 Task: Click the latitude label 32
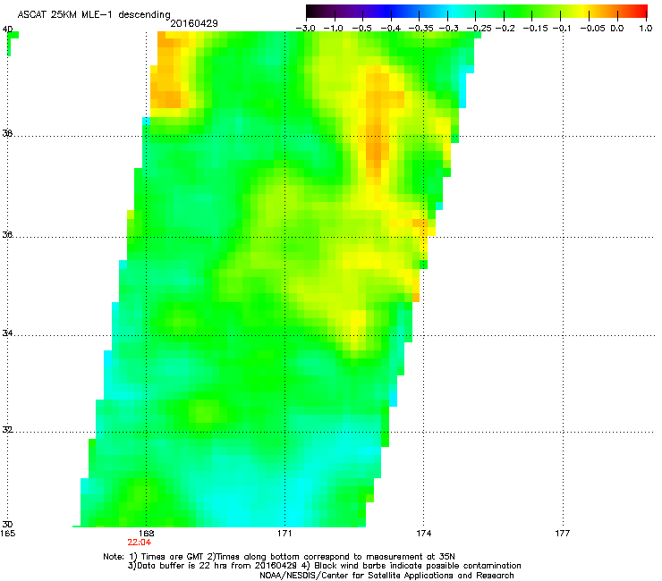[7, 430]
